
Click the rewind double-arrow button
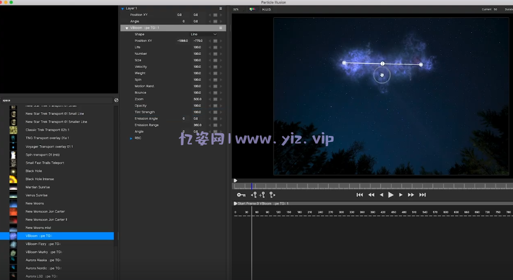(x=371, y=195)
